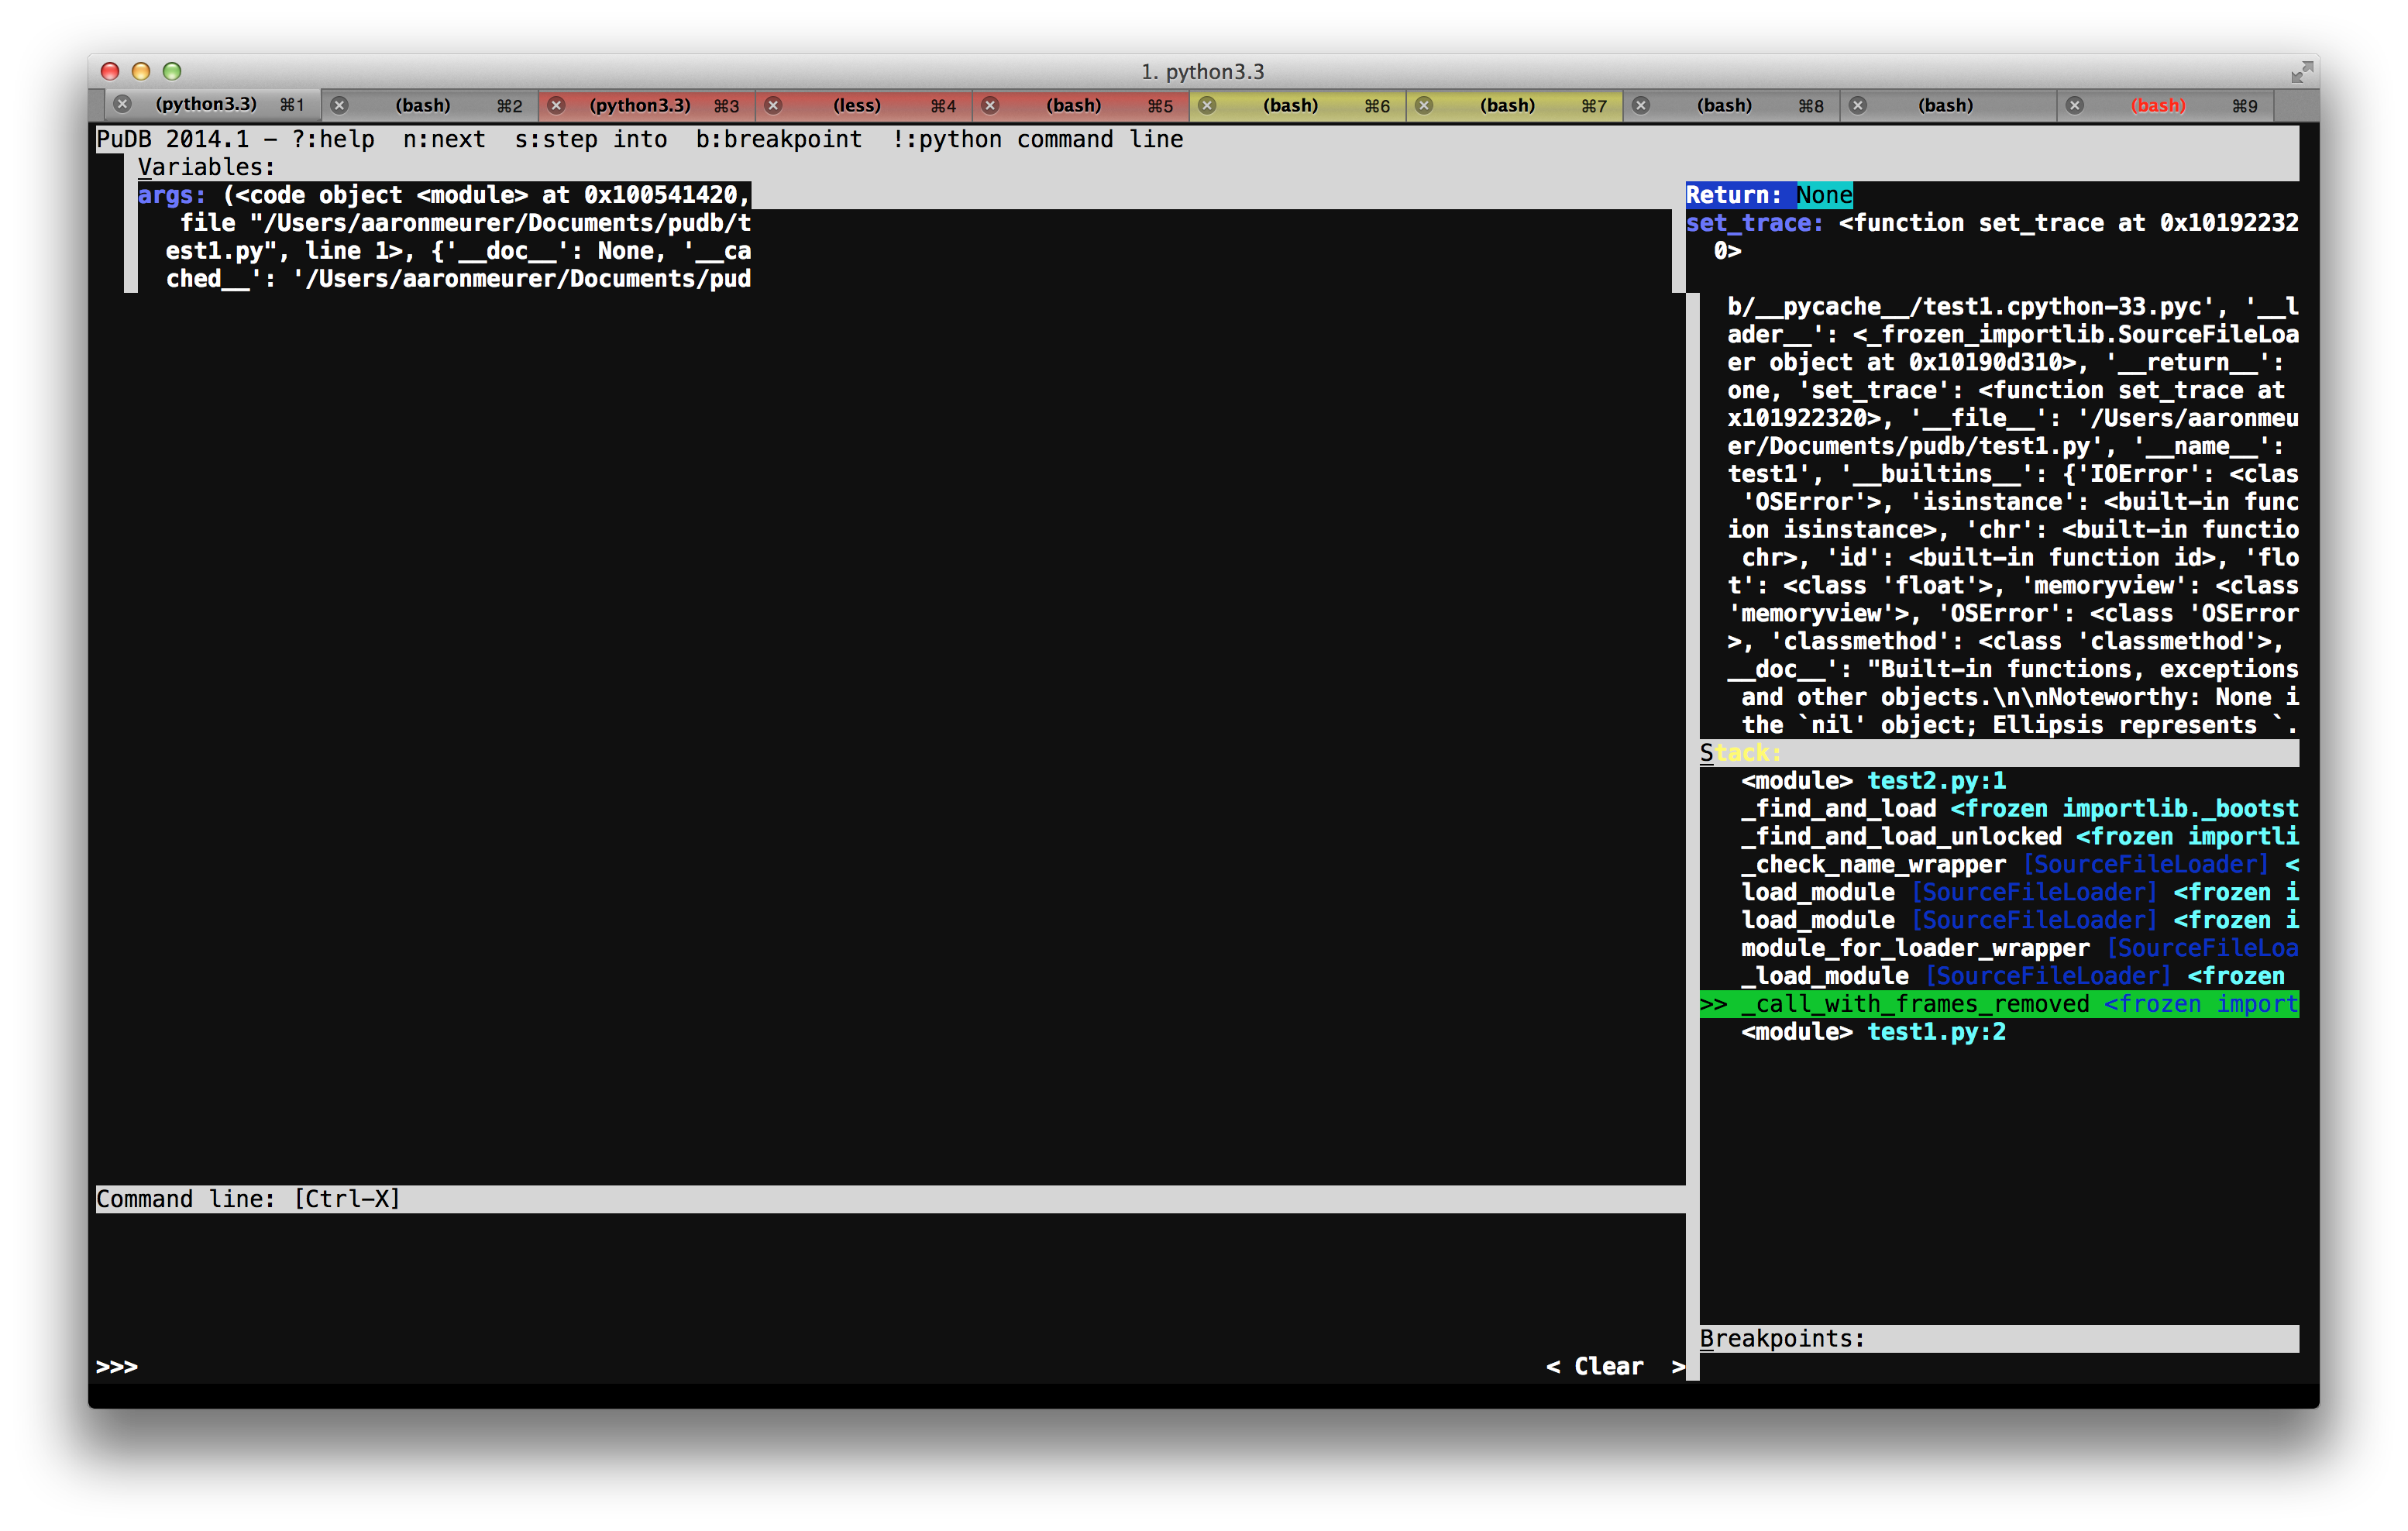Select stack frame '_find_and_load'
The height and width of the screenshot is (1531, 2408).
click(1999, 809)
